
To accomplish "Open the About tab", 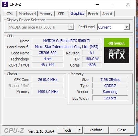I will (107, 14).
